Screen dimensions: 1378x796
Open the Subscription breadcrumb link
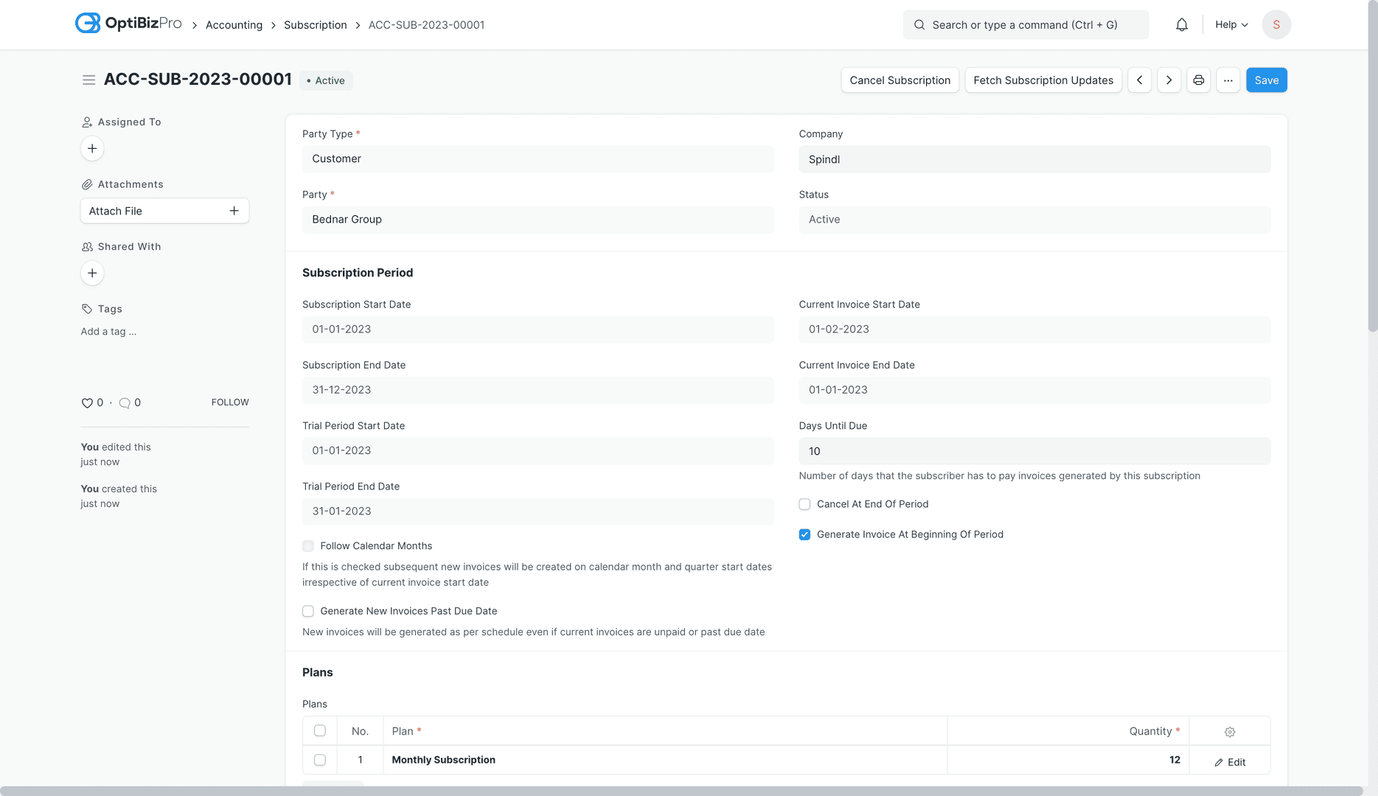pos(316,24)
